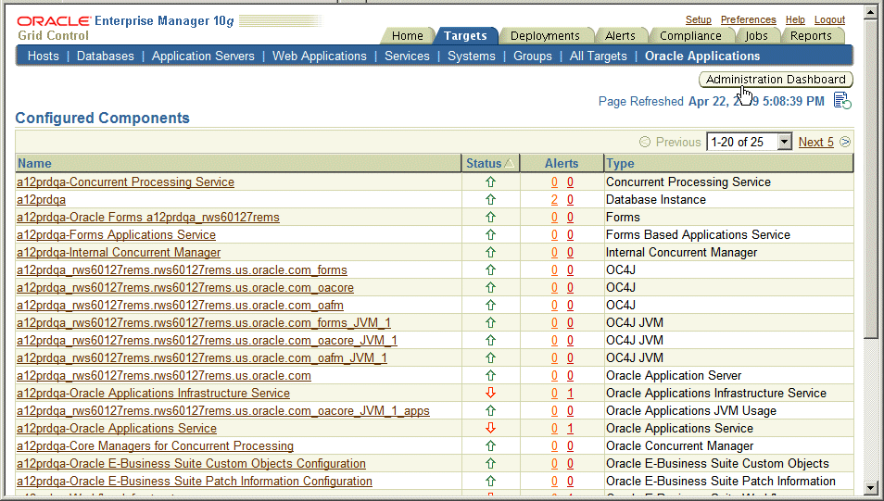
Task: Open E-Business Suite Patch Information Configuration link
Action: point(195,482)
